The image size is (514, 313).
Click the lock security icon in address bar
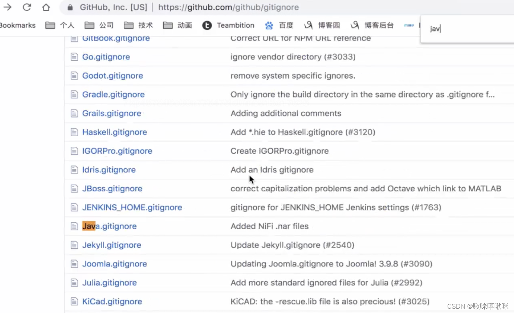click(x=70, y=8)
